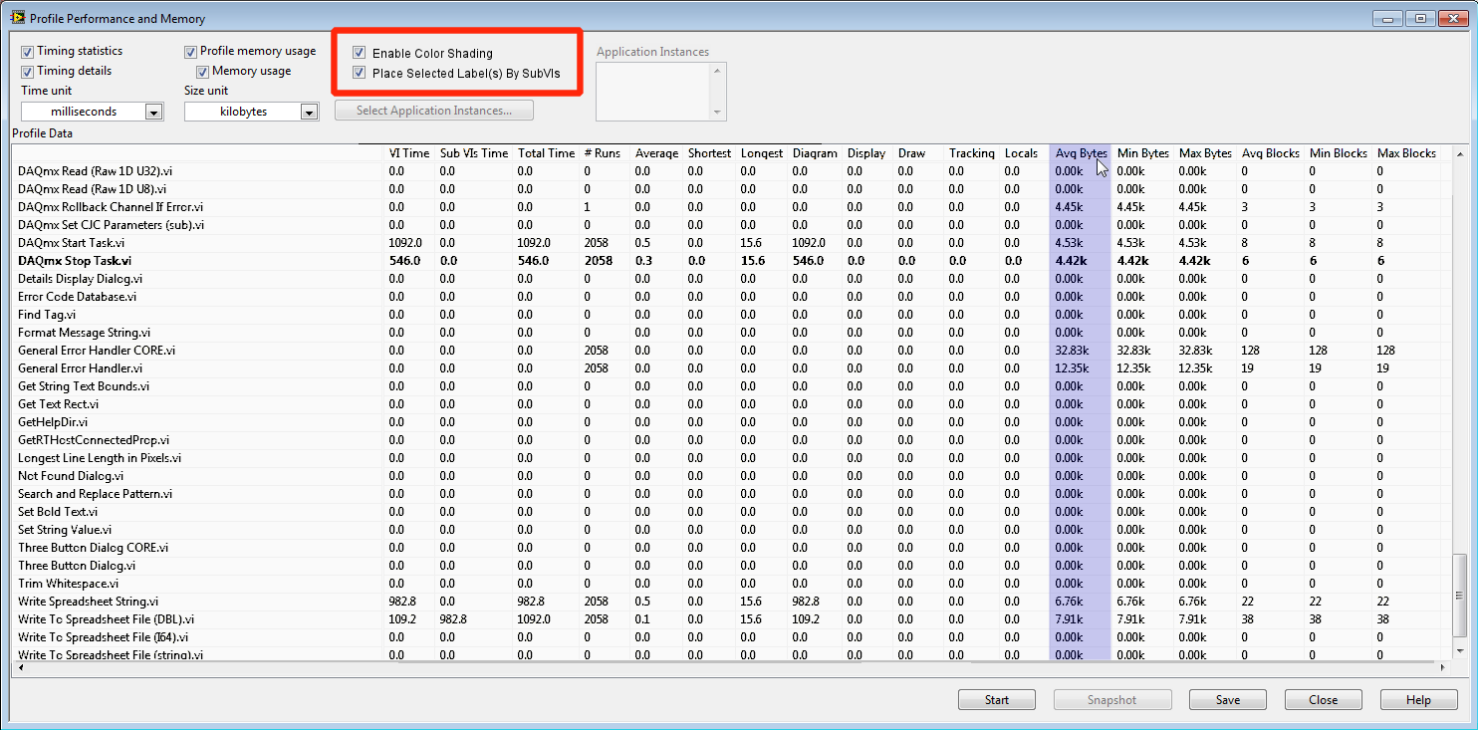1478x730 pixels.
Task: Select General Error Handler CORE.vi row
Action: (x=97, y=351)
